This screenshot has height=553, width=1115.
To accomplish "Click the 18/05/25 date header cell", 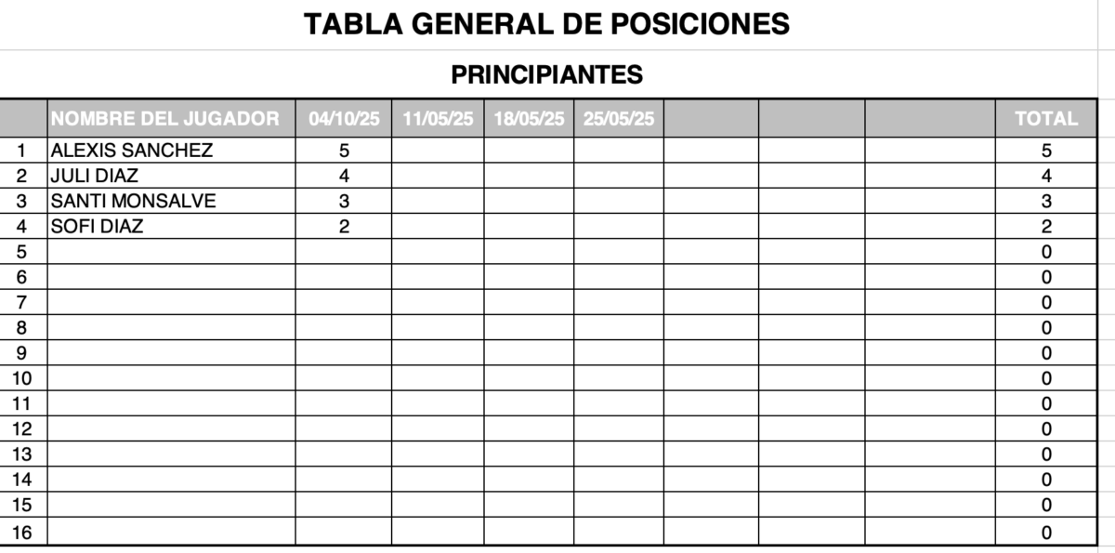I will point(529,118).
